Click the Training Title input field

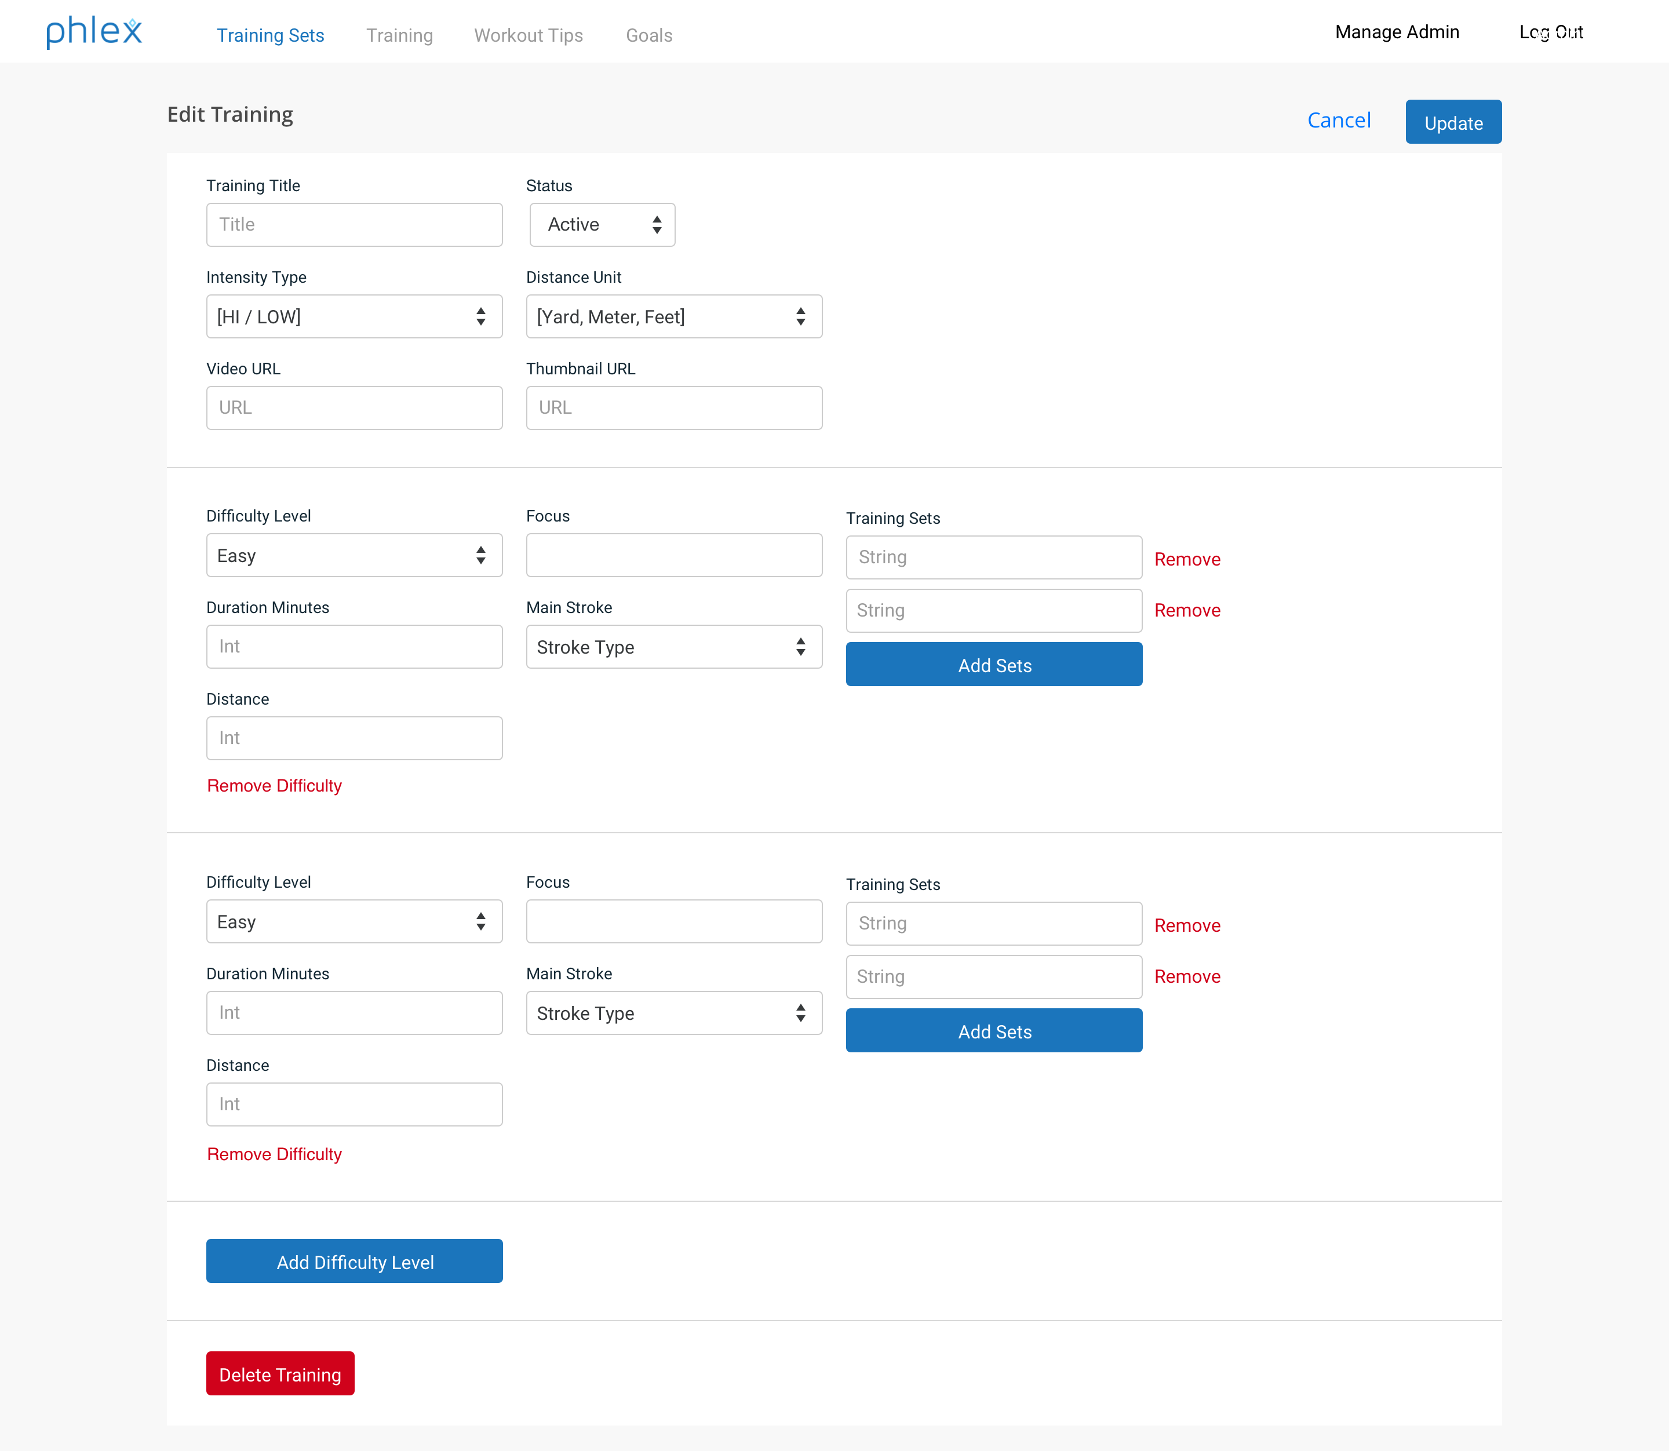pos(354,224)
